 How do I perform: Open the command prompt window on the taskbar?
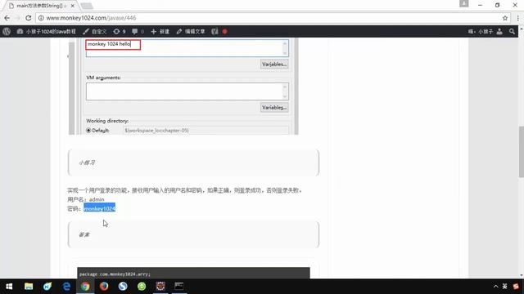[x=179, y=287]
